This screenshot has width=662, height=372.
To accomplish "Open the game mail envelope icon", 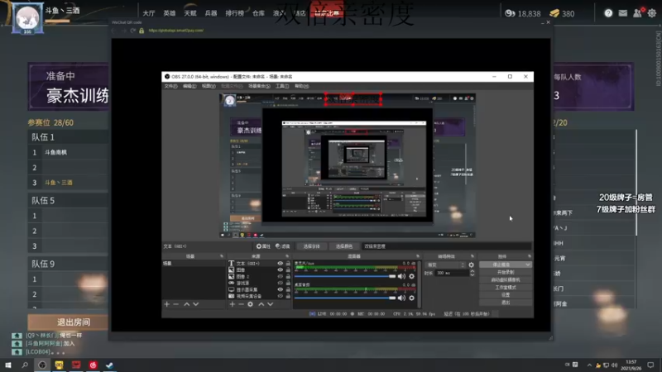I will [x=623, y=13].
